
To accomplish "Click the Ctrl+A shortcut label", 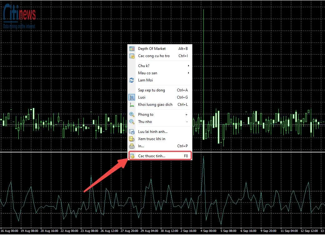I will [x=182, y=90].
